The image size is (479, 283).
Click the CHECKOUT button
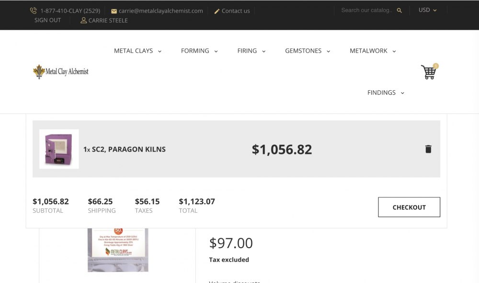click(x=409, y=207)
